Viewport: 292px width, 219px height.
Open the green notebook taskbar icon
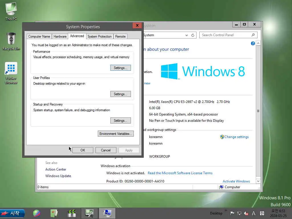tap(54, 213)
